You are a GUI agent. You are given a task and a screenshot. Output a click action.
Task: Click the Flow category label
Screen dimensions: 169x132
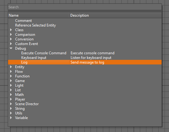click(x=19, y=72)
